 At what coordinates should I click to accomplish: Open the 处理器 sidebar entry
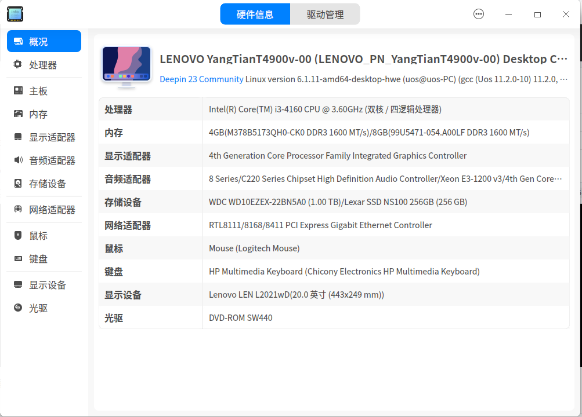44,65
